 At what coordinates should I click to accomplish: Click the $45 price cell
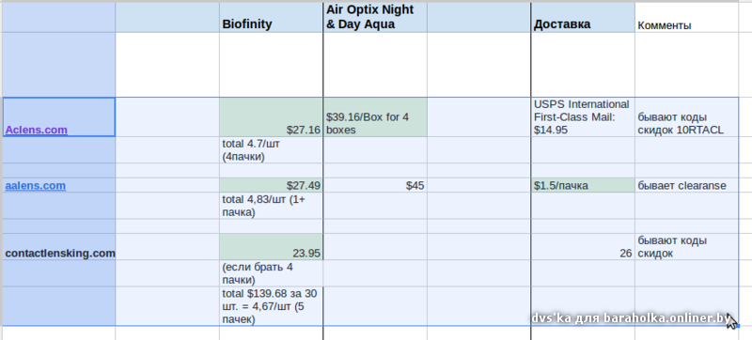[375, 185]
